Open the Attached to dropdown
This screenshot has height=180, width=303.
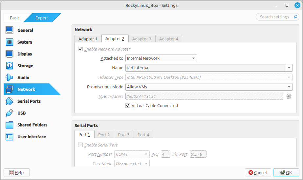coord(161,58)
